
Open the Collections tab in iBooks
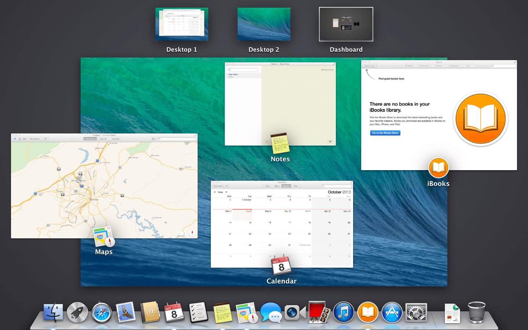424,66
